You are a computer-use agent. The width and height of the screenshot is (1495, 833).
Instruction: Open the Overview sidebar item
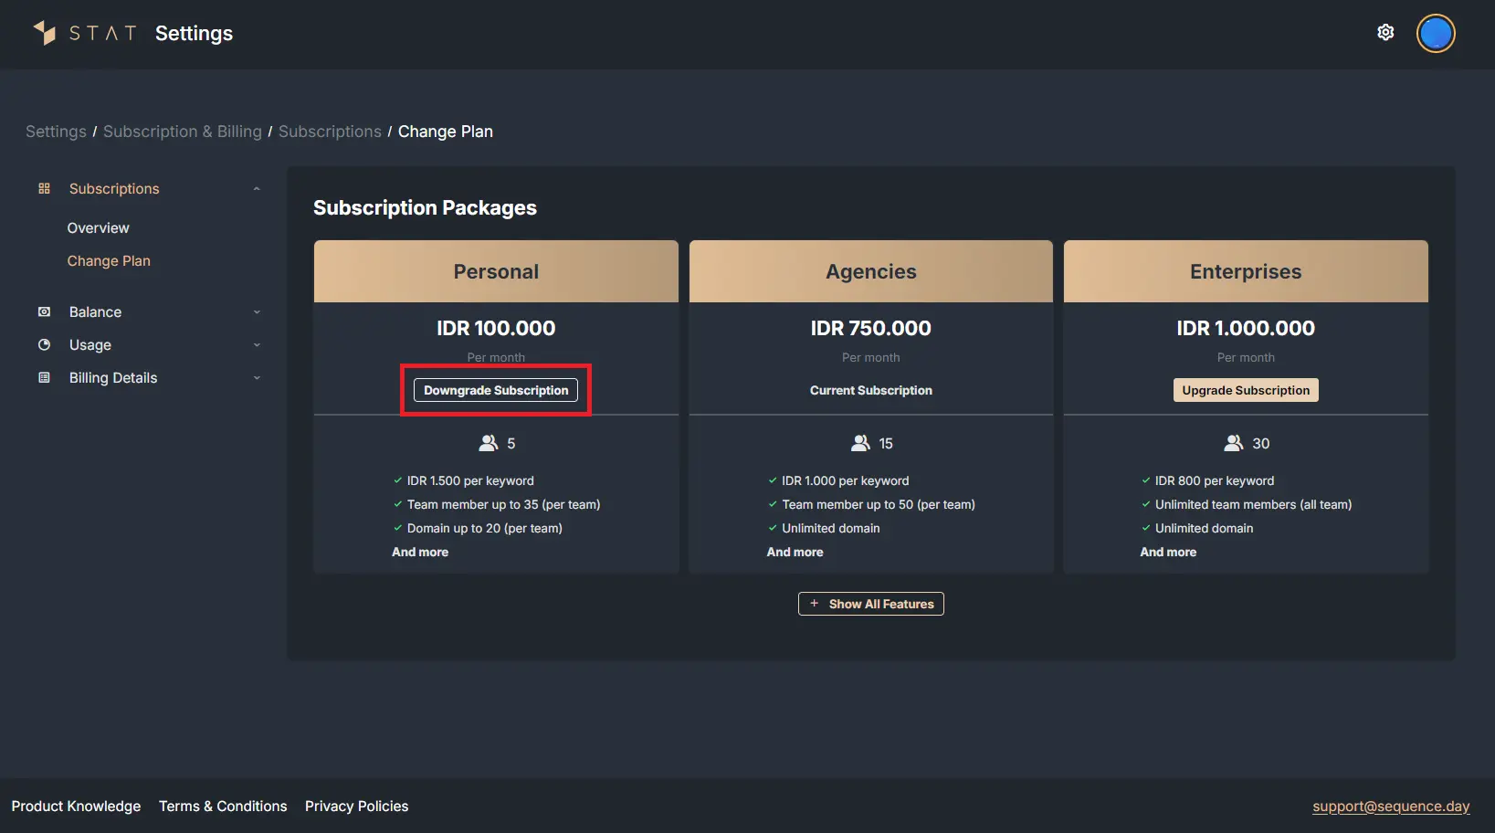coord(98,227)
